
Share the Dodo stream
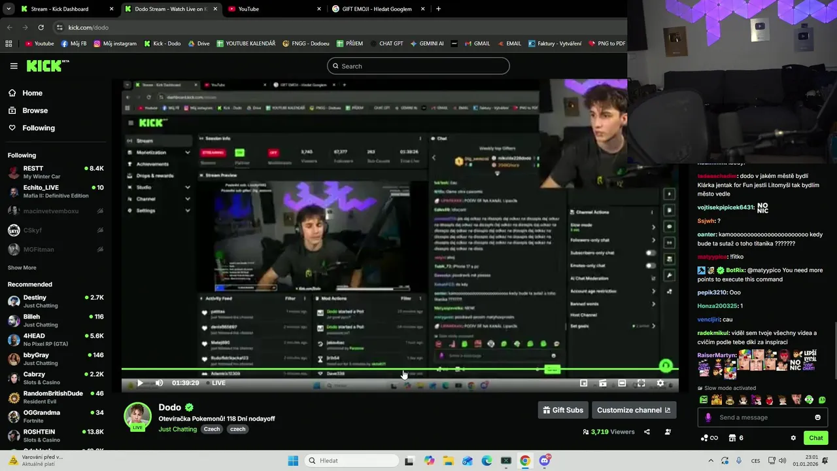click(647, 432)
